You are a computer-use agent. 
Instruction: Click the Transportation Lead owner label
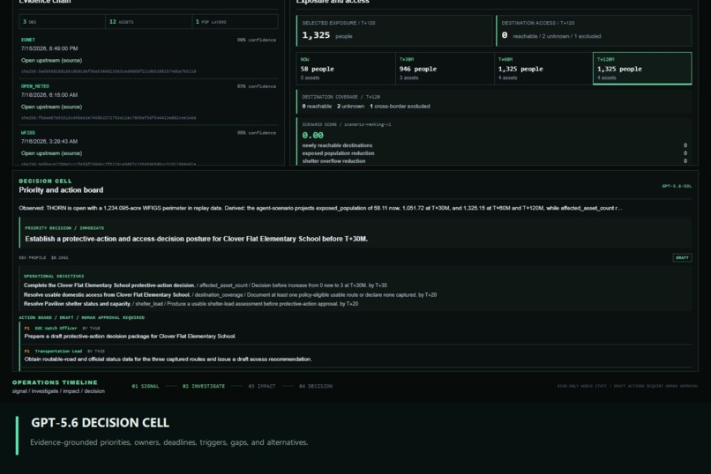pos(58,351)
